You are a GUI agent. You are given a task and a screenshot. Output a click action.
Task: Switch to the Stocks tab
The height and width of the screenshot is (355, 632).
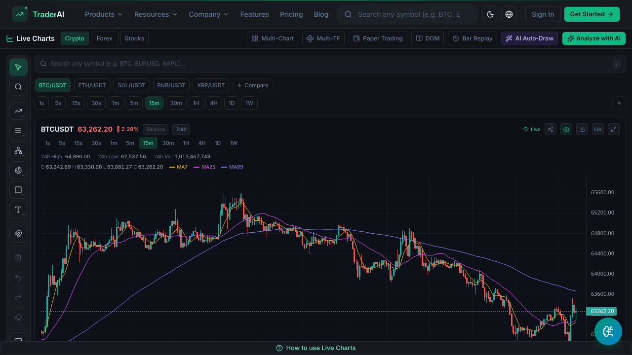tap(134, 38)
